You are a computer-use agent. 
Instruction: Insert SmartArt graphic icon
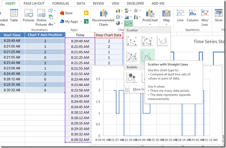[x=51, y=17]
